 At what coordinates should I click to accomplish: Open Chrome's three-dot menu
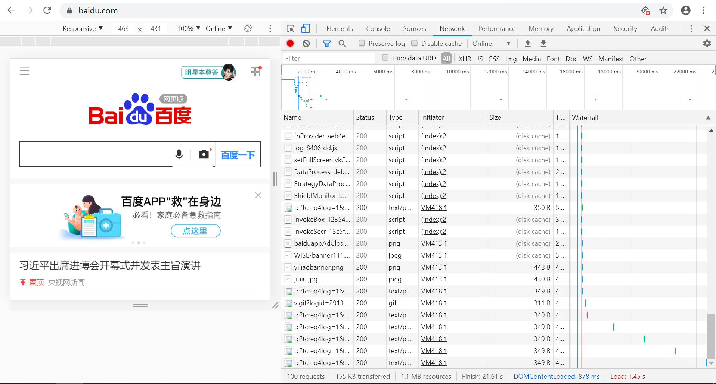tap(704, 10)
